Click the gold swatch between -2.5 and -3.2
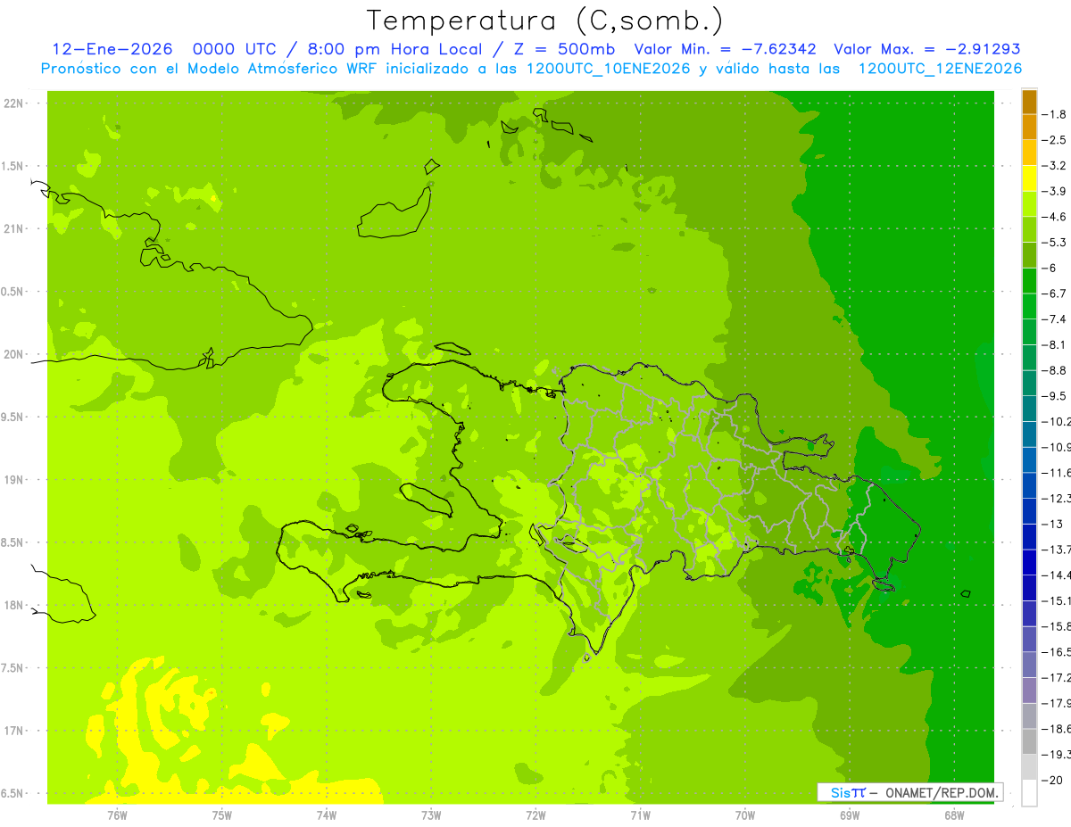 coord(1029,153)
